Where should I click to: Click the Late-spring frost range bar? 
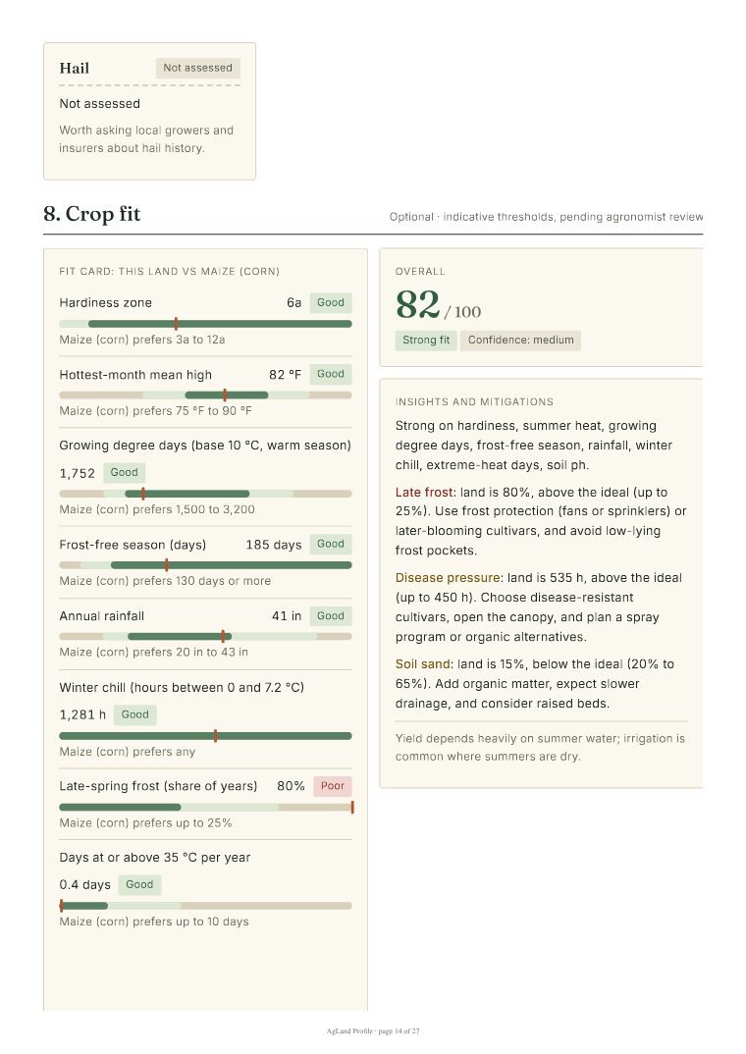(206, 808)
